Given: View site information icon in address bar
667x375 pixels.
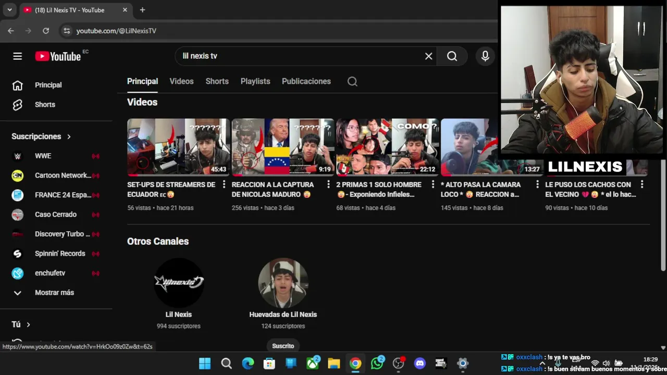Looking at the screenshot, I should click(x=66, y=31).
